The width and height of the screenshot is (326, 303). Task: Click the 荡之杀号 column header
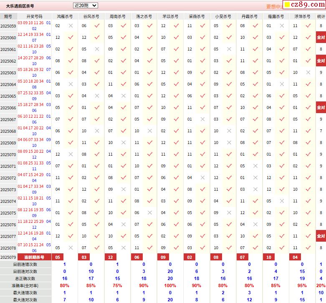(x=144, y=16)
